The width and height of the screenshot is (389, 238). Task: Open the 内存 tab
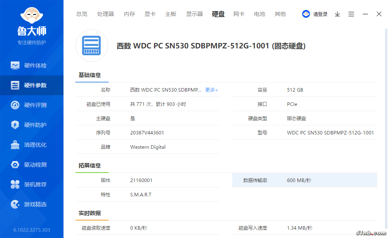point(129,14)
